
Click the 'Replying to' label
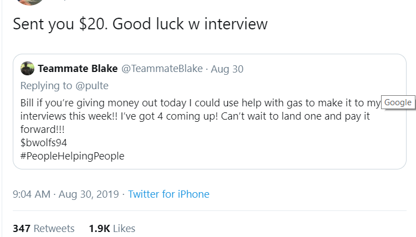click(45, 86)
